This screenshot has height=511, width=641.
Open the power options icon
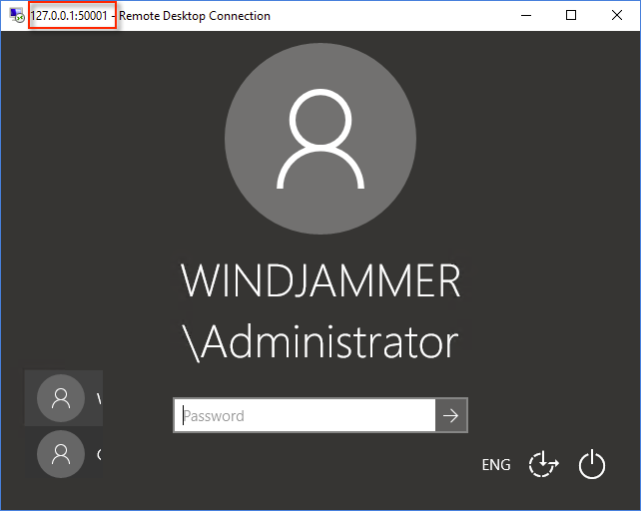click(592, 464)
